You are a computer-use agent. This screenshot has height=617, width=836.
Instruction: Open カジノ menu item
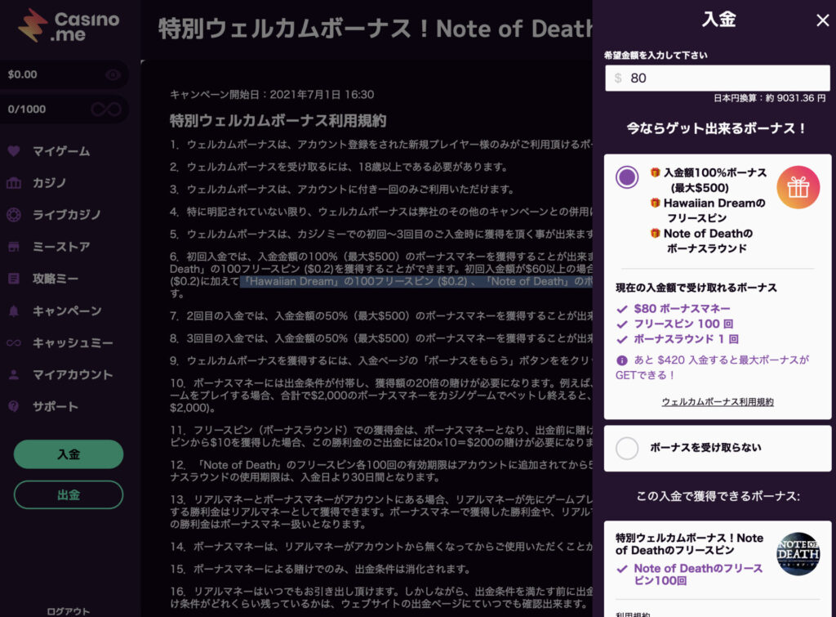[50, 183]
